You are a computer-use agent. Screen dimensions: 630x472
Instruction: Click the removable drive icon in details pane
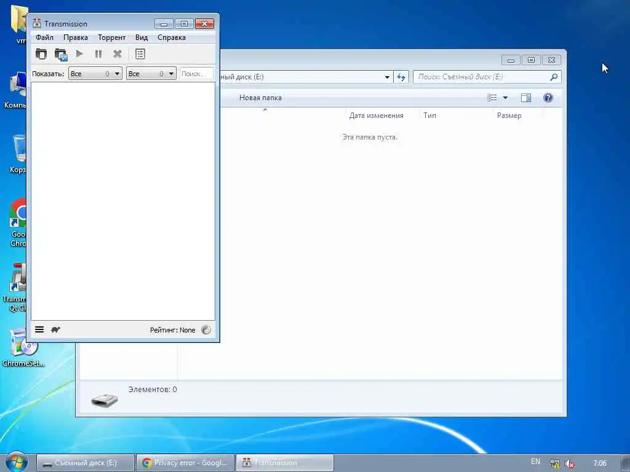point(105,399)
